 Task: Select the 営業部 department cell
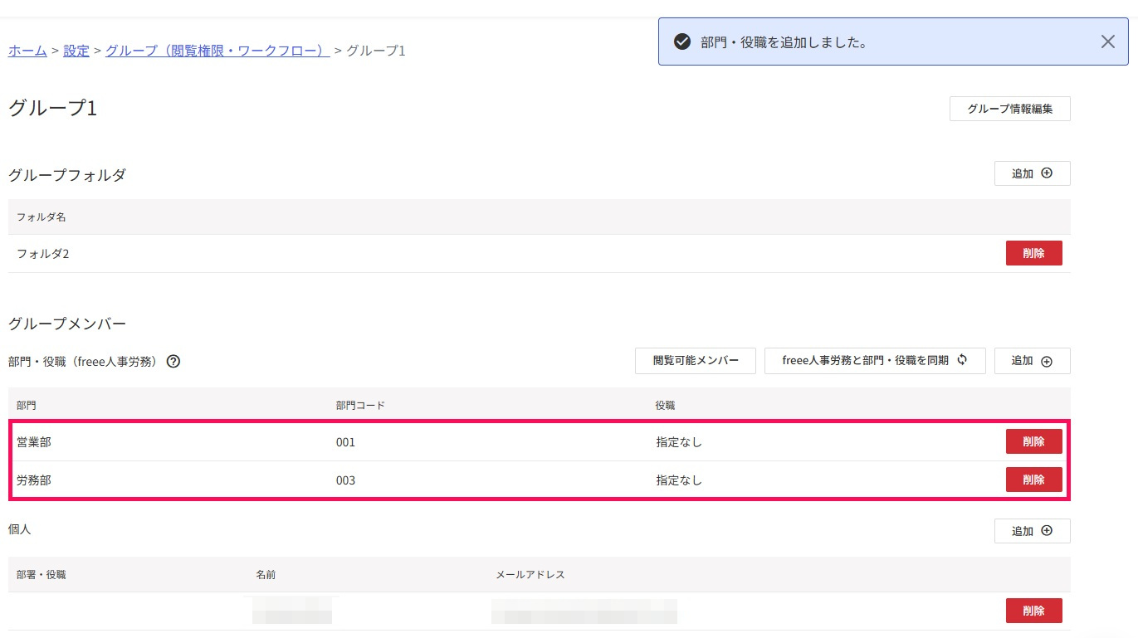click(34, 442)
